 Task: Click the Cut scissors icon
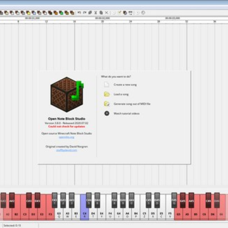click(96, 13)
